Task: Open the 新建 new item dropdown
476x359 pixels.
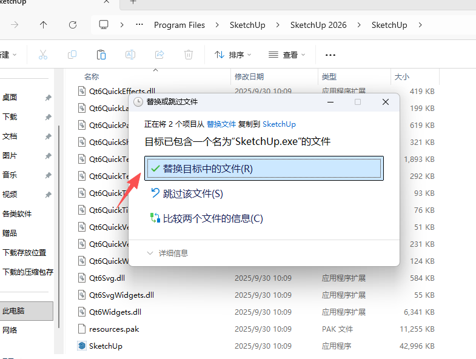Action: click(x=8, y=55)
